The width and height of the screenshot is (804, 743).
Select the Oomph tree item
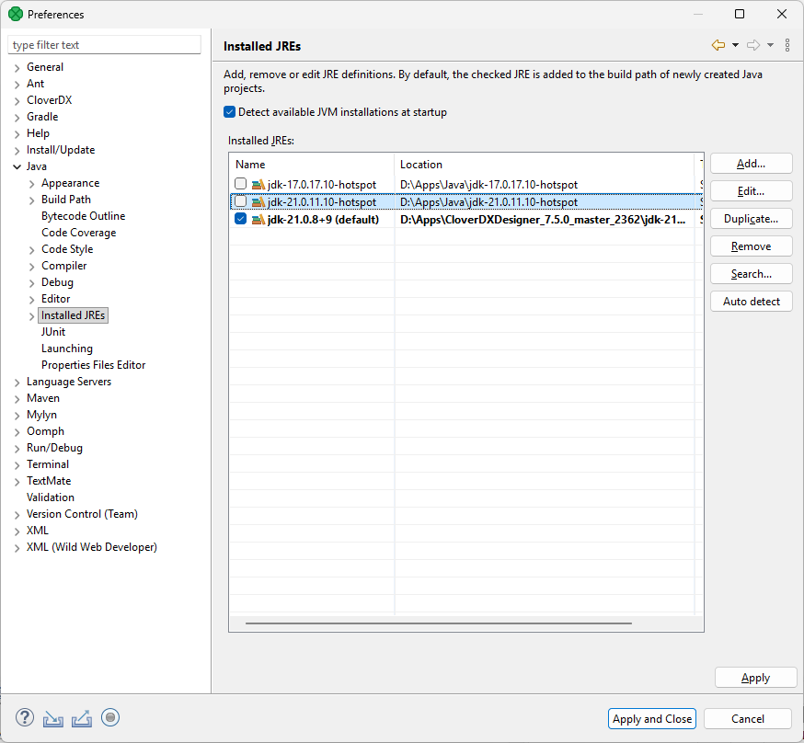(45, 431)
